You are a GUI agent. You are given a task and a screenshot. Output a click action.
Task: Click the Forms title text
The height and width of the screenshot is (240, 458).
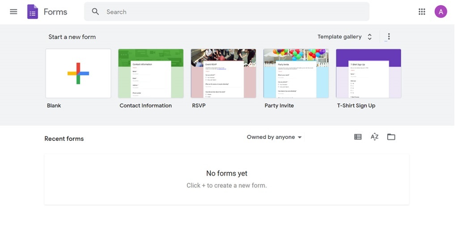pyautogui.click(x=55, y=12)
